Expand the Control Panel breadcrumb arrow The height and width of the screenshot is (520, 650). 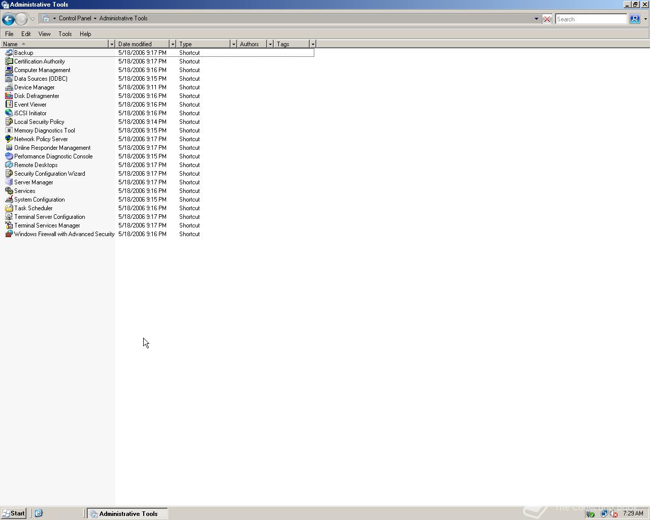click(95, 18)
